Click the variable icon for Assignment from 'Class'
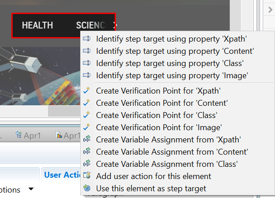 click(87, 164)
